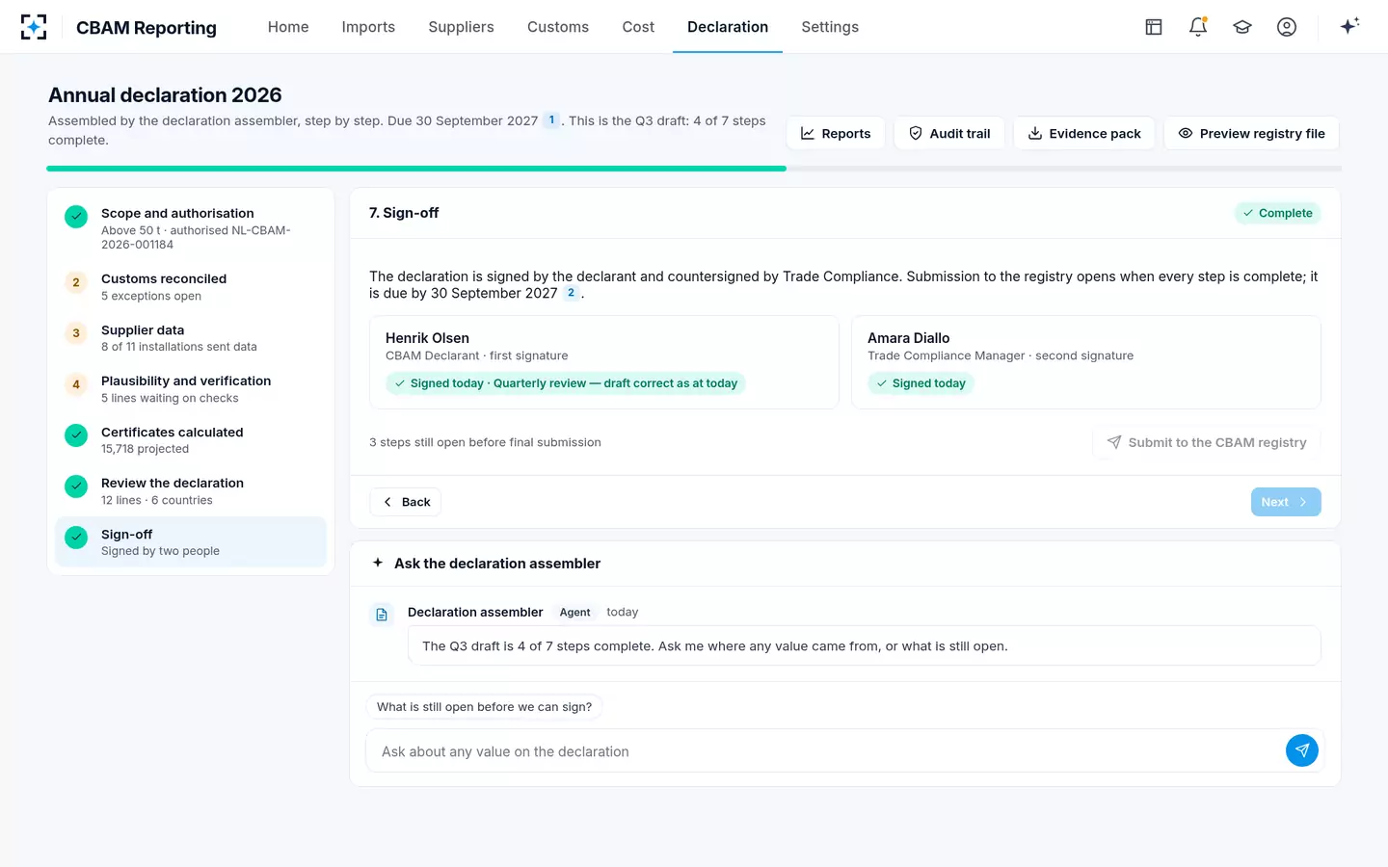This screenshot has height=867, width=1388.
Task: Select the Scope and authorisation step
Action: tap(191, 228)
